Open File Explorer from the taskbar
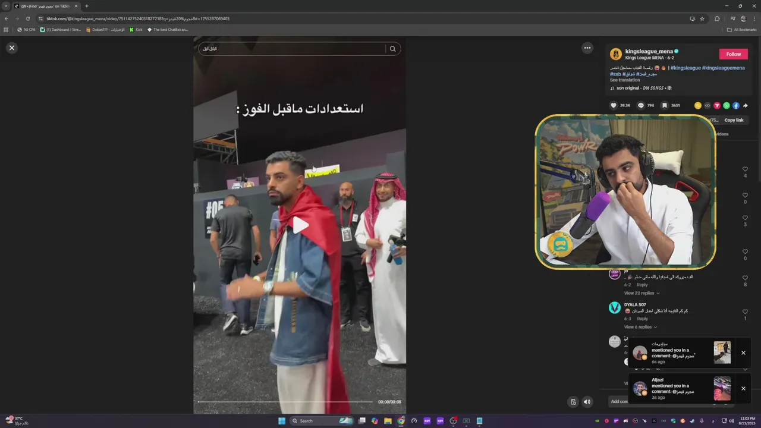 [x=388, y=421]
